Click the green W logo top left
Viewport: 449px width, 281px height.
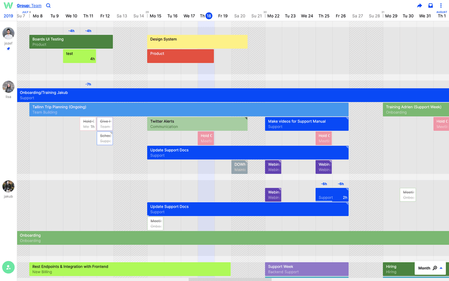coord(8,5)
